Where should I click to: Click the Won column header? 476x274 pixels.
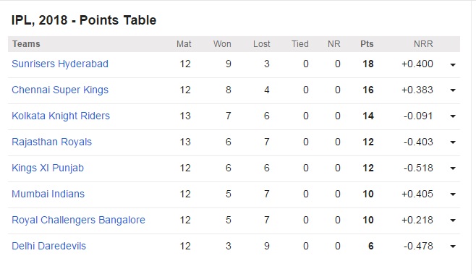pos(222,44)
